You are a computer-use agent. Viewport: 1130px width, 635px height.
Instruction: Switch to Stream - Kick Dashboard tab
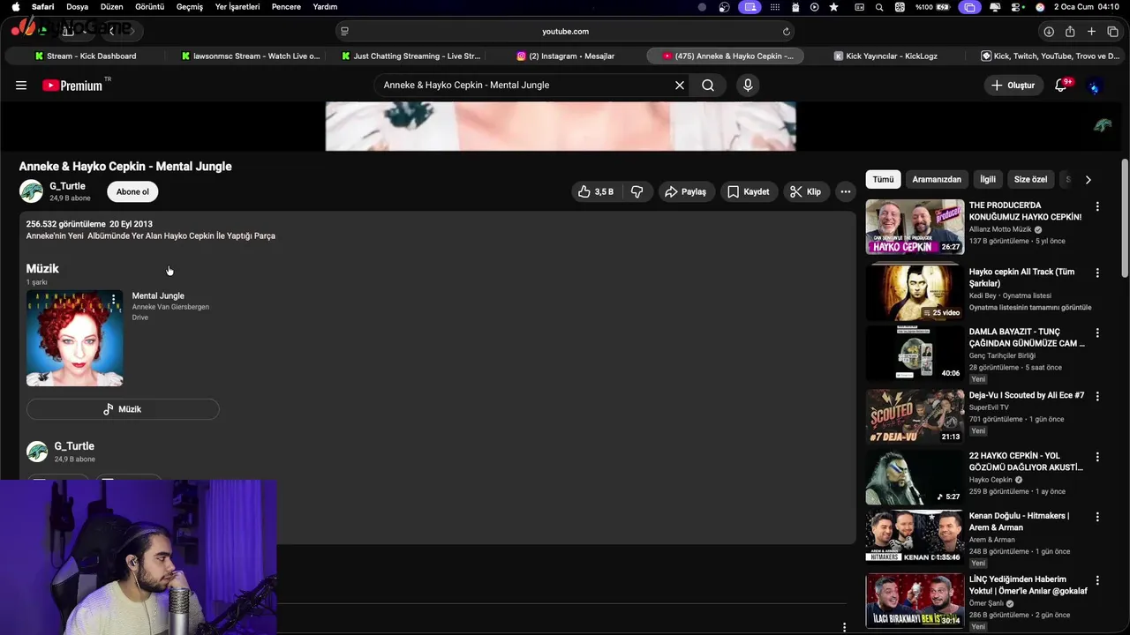click(86, 56)
